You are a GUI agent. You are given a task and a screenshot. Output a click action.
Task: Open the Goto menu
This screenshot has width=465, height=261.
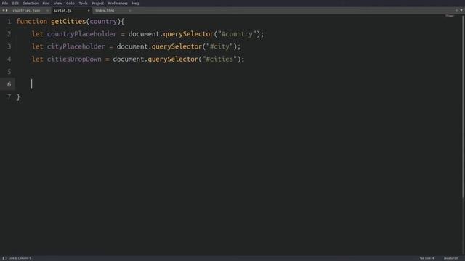(70, 3)
